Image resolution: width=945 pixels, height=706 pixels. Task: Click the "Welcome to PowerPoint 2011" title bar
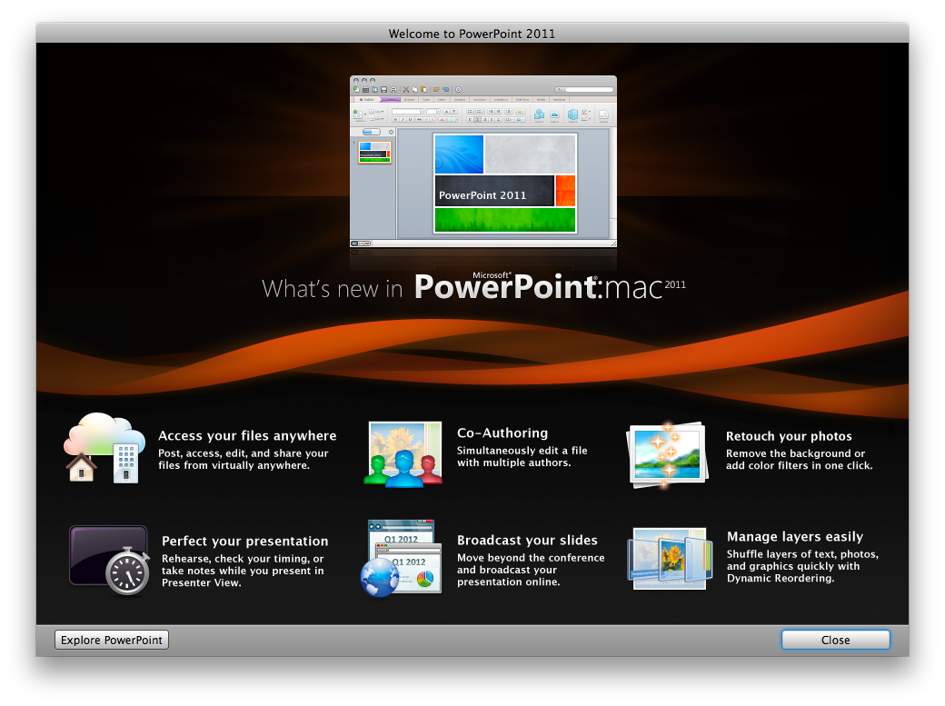pos(472,34)
